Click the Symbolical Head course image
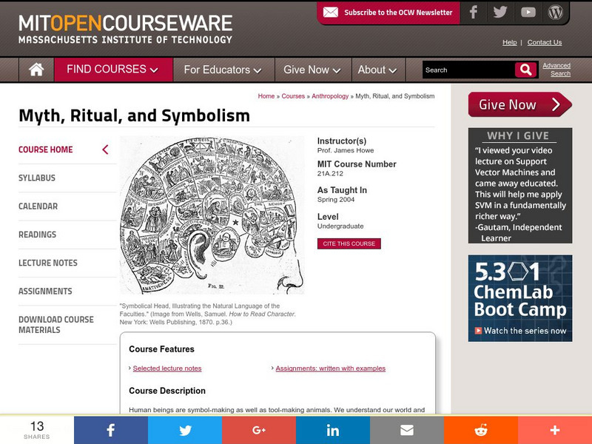This screenshot has width=592, height=444. point(212,215)
